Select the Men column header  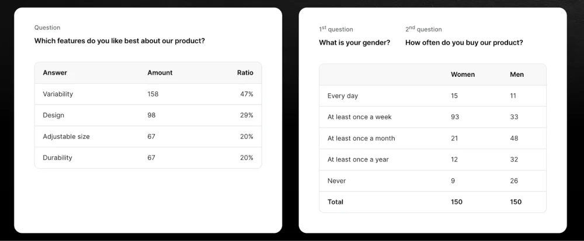[x=517, y=75]
